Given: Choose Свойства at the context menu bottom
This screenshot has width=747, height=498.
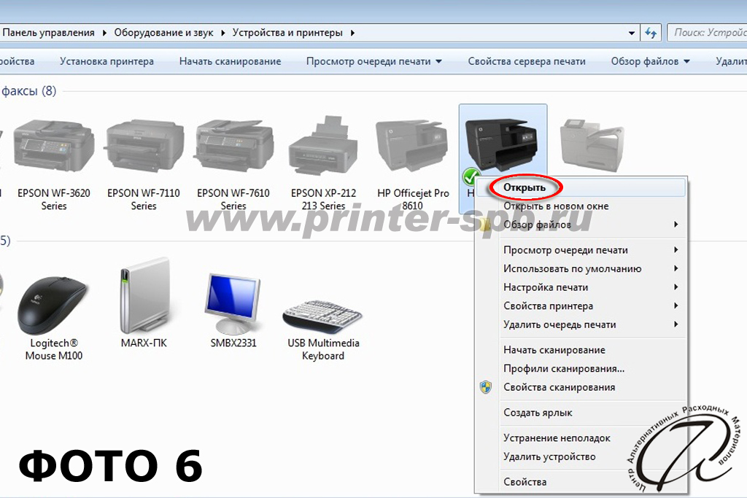Looking at the screenshot, I should (x=580, y=482).
